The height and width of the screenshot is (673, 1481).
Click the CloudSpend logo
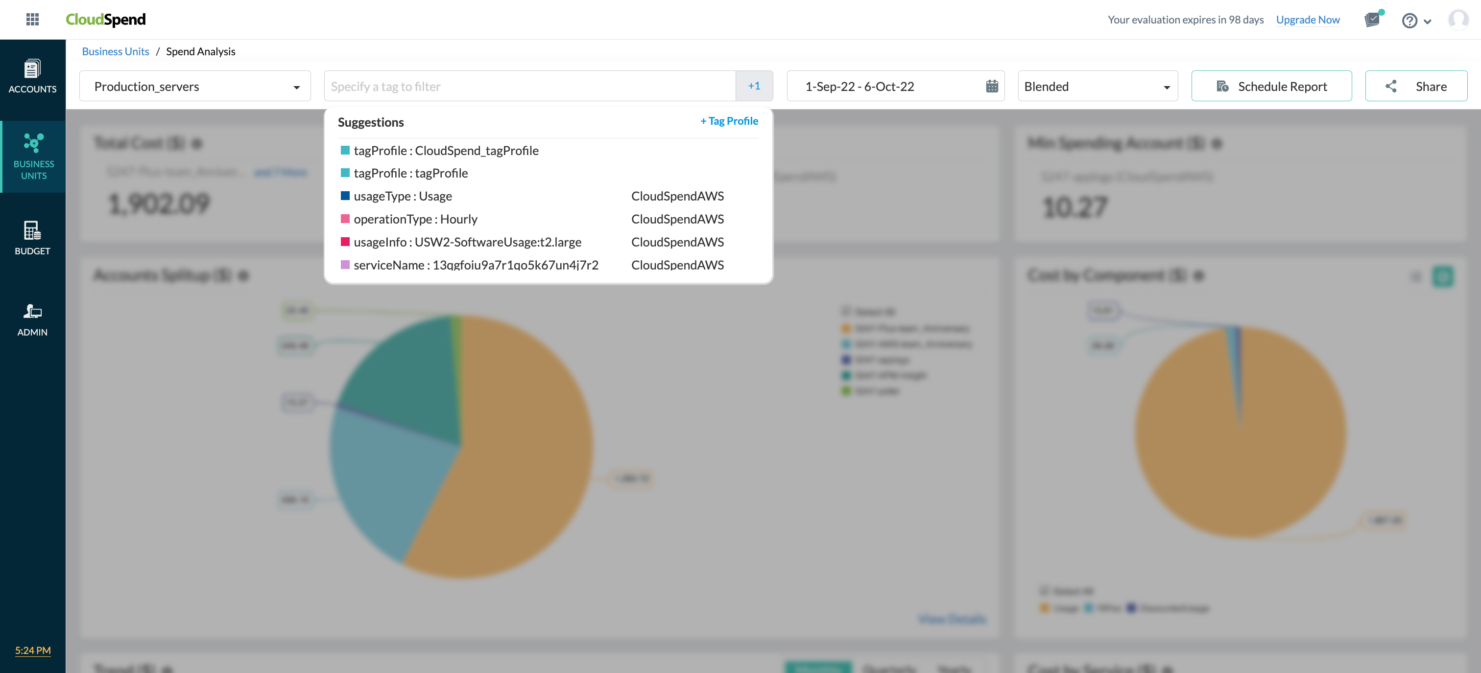click(106, 19)
